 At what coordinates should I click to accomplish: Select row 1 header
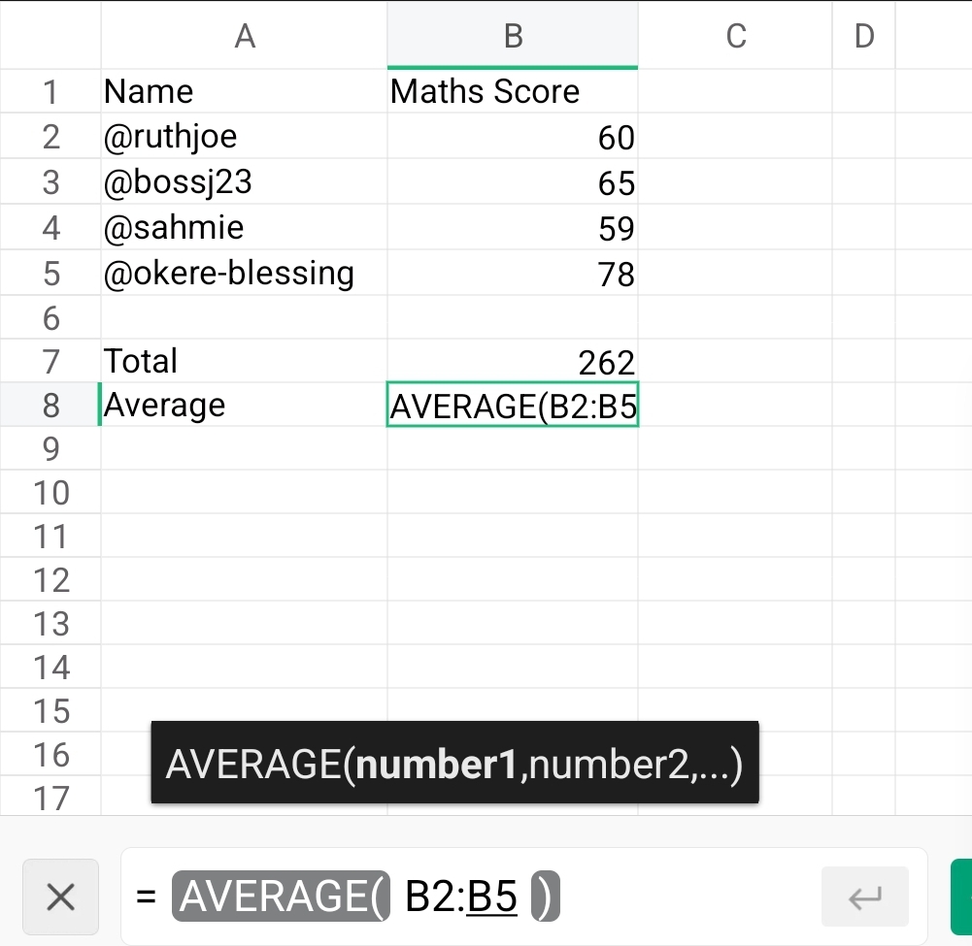50,91
